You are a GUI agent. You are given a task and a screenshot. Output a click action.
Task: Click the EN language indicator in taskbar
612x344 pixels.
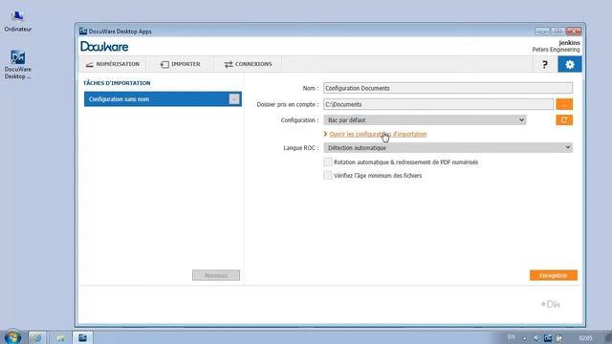click(512, 337)
